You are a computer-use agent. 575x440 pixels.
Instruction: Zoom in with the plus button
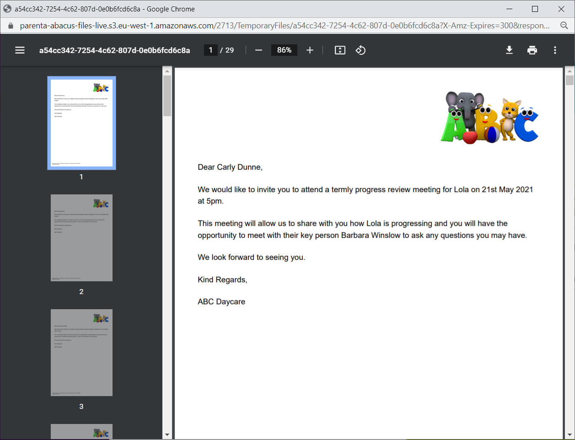point(310,50)
